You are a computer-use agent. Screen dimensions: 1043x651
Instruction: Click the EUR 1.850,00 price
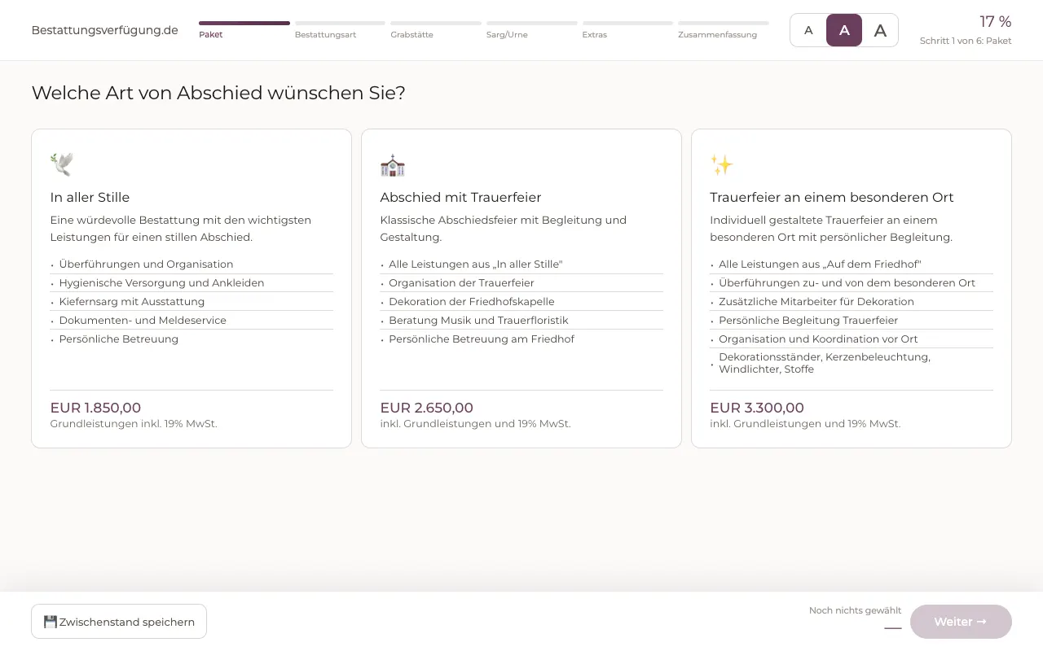click(95, 408)
